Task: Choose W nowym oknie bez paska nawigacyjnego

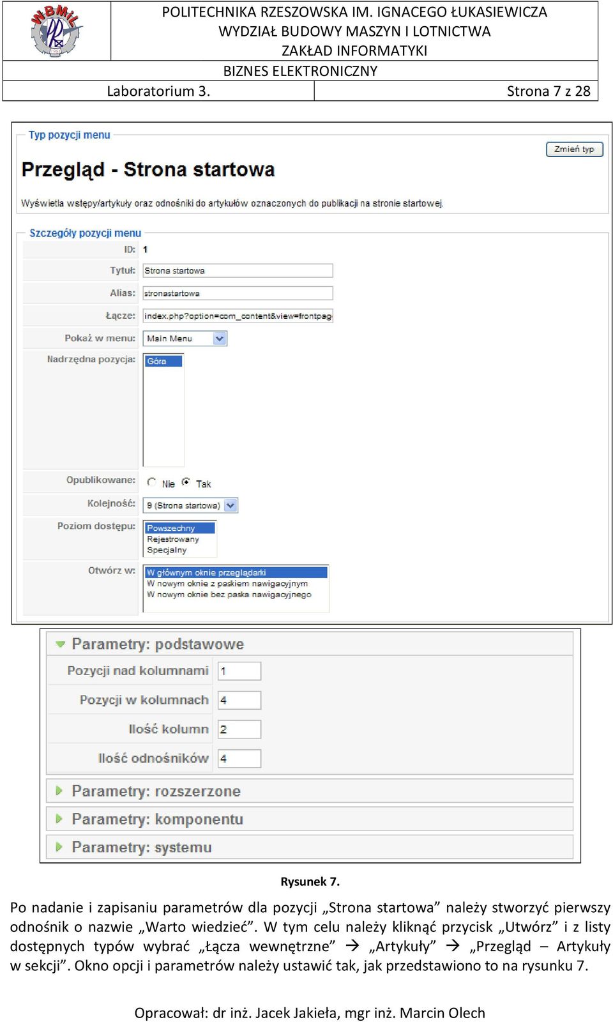Action: point(229,595)
